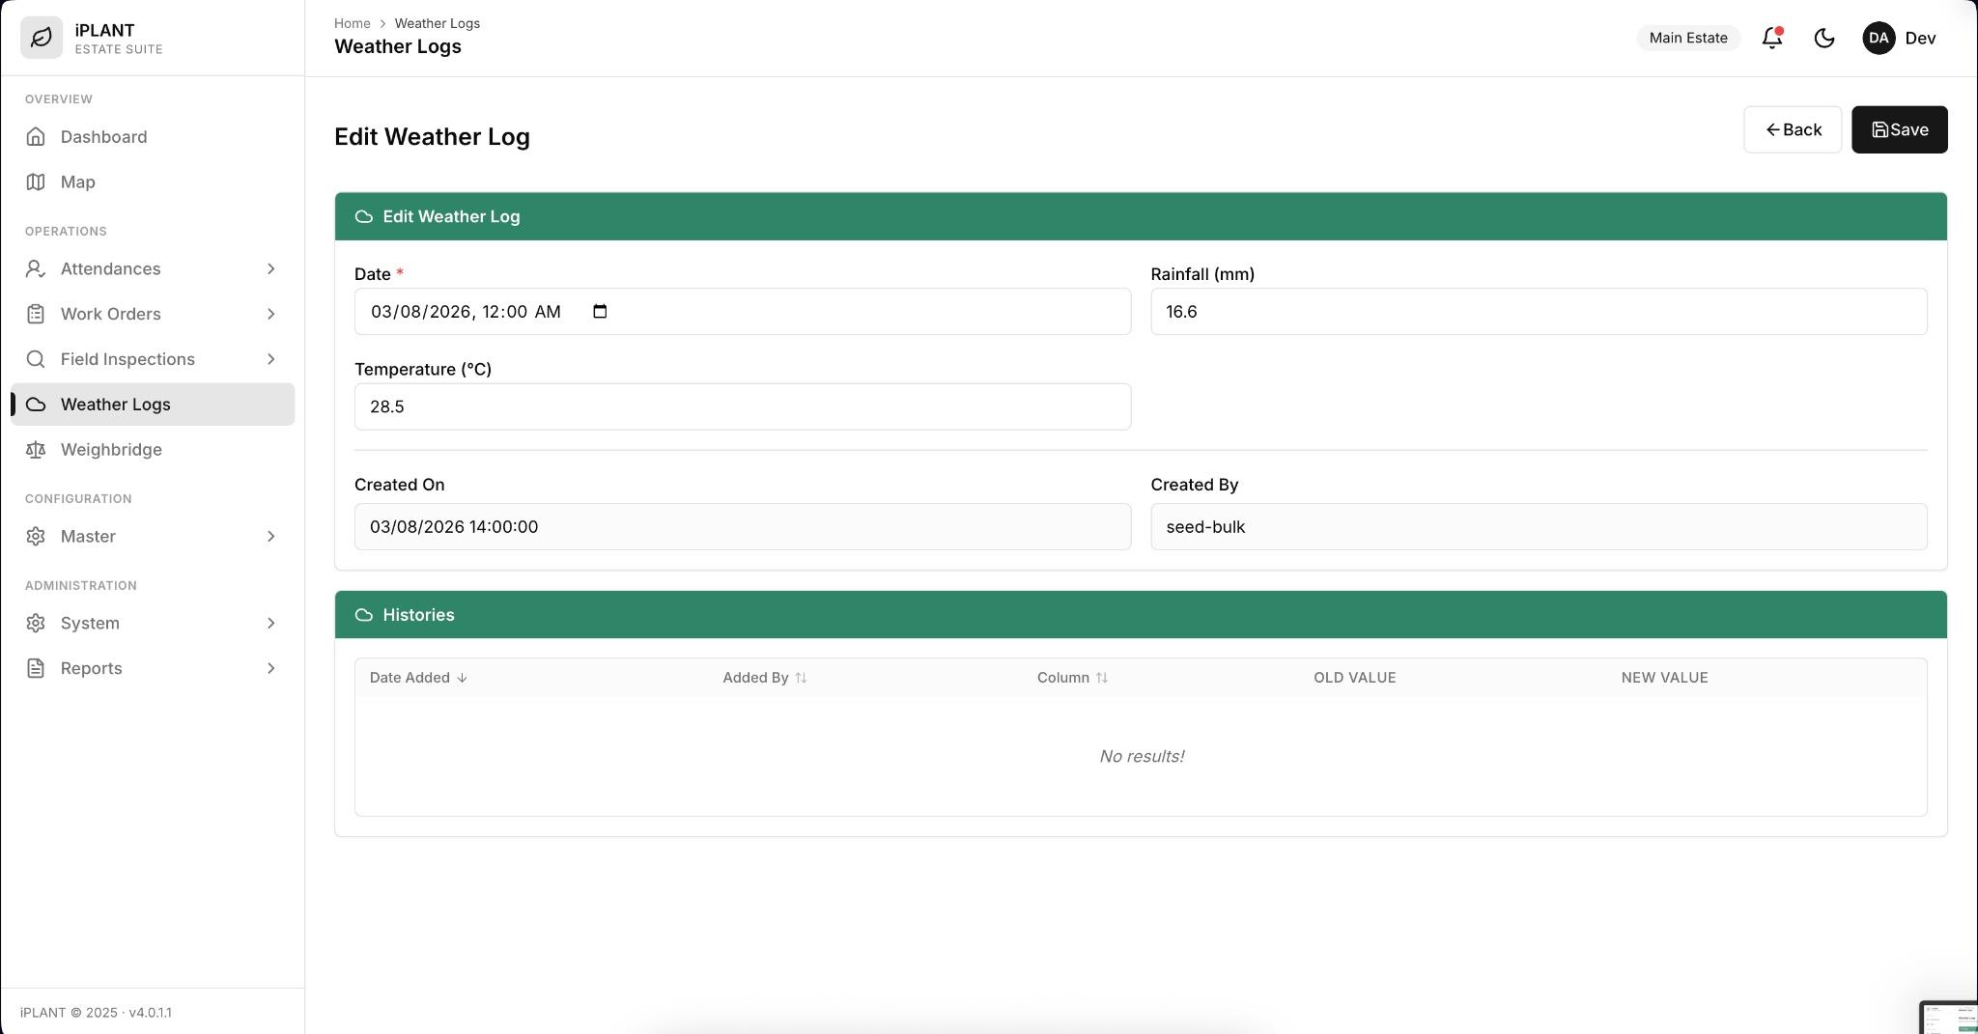Expand the Master chevron
This screenshot has width=1978, height=1034.
[271, 536]
